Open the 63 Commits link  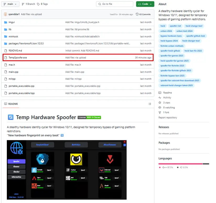pyautogui.click(x=143, y=14)
